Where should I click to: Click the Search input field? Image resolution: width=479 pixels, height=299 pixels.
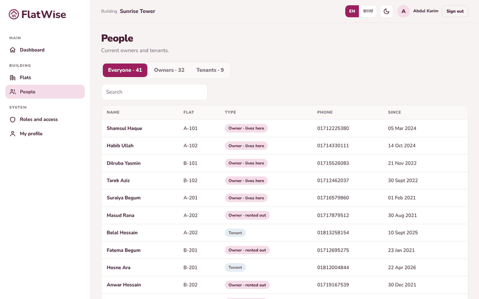154,92
